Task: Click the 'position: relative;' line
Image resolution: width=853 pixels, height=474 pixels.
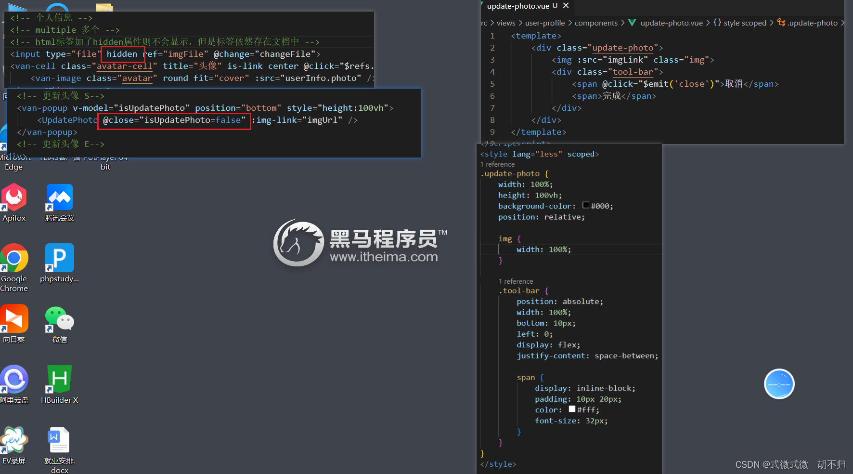Action: [542, 217]
